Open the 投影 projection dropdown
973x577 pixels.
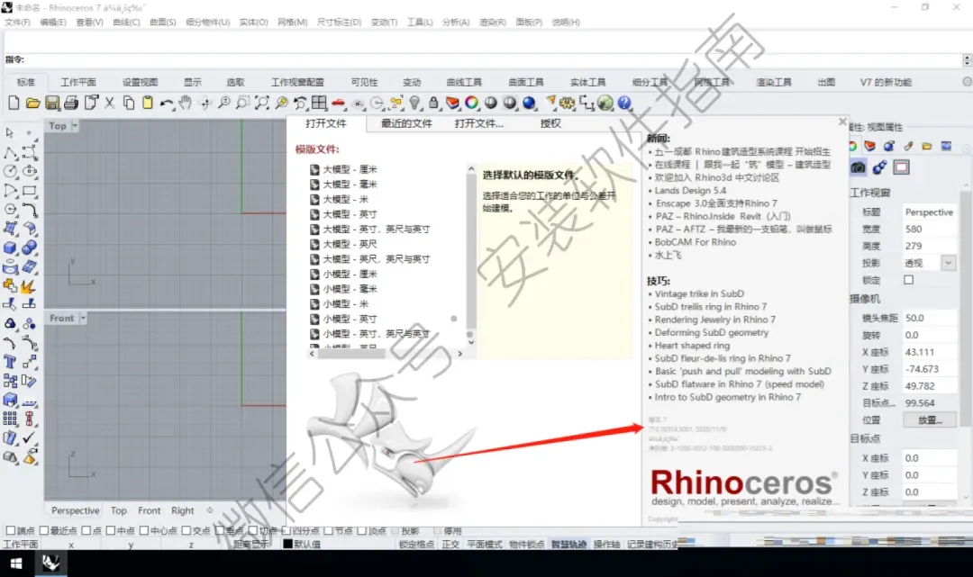[948, 263]
